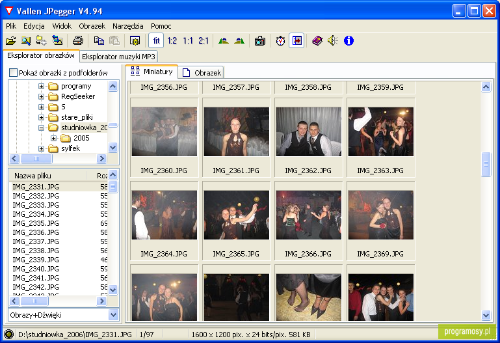Select file IMG_2340.JPG in list
Screen dimensions: 500x343
pos(36,269)
